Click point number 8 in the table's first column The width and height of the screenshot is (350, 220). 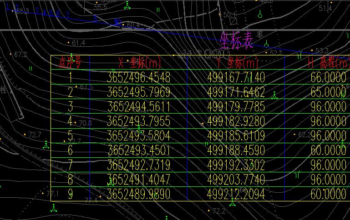tap(70, 180)
